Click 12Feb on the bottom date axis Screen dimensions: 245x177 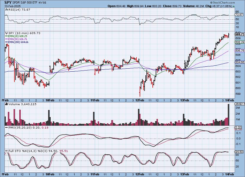[x=140, y=174]
